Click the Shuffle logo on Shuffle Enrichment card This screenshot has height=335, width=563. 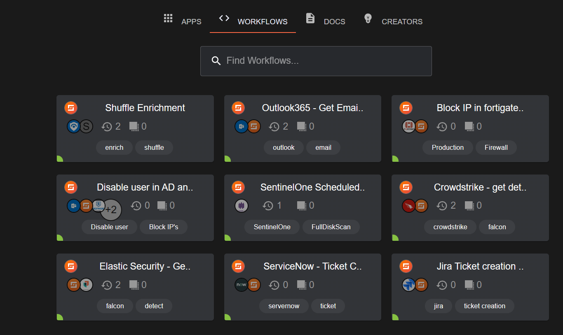tap(71, 107)
